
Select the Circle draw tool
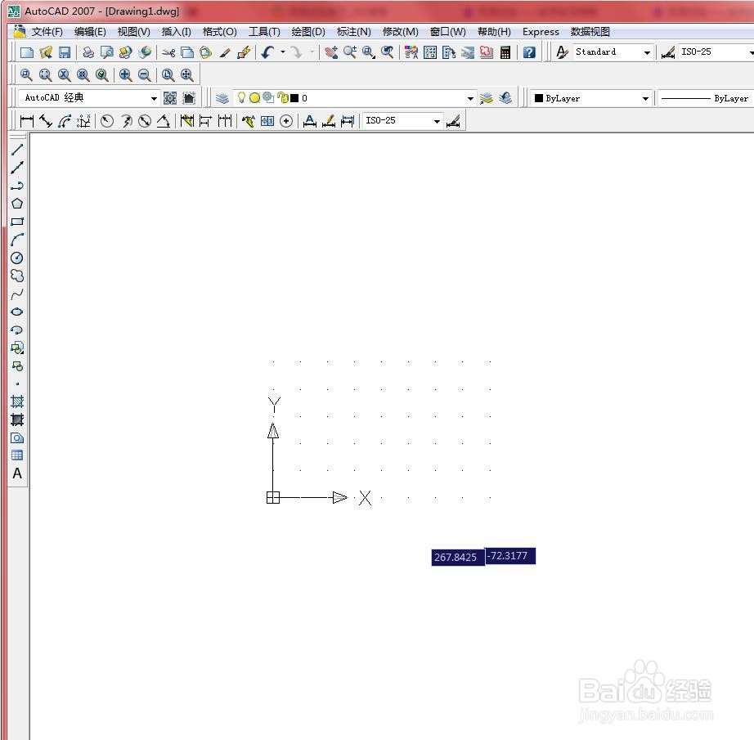pyautogui.click(x=17, y=258)
